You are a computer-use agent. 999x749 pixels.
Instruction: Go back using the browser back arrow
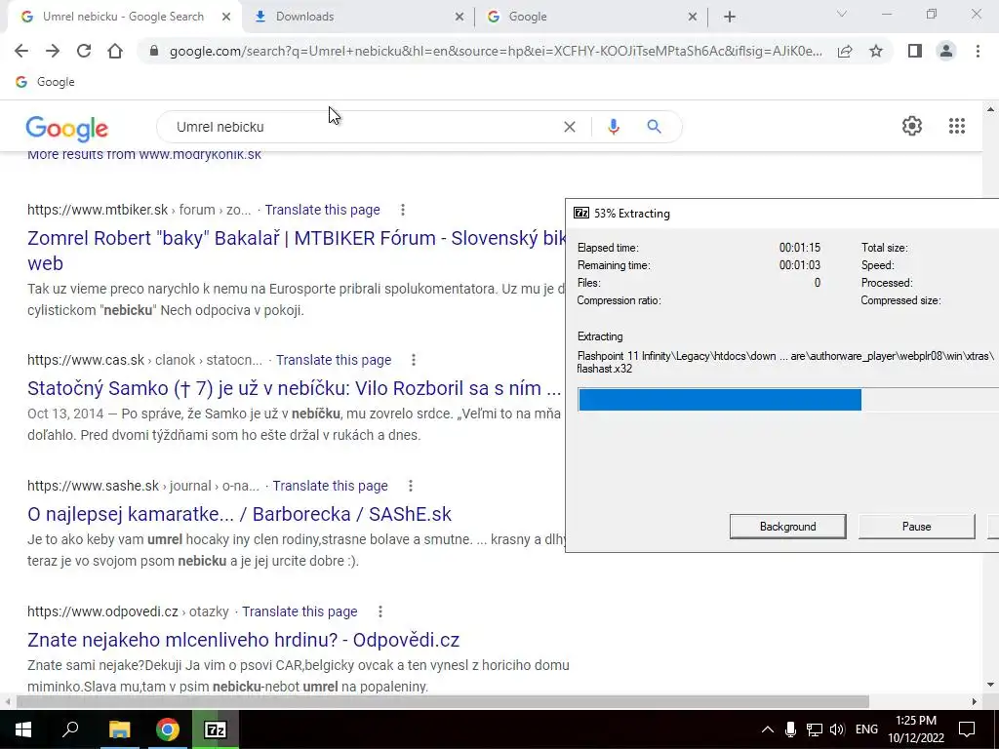coord(21,51)
